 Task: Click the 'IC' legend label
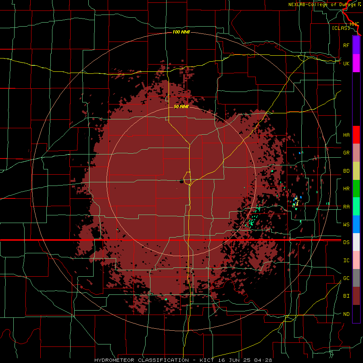[x=346, y=261]
